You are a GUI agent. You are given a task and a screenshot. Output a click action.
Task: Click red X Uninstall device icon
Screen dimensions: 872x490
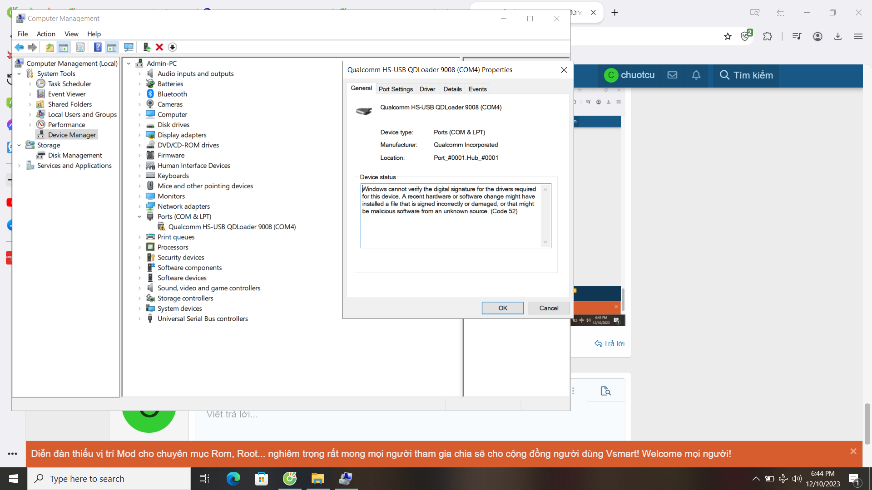tap(159, 47)
